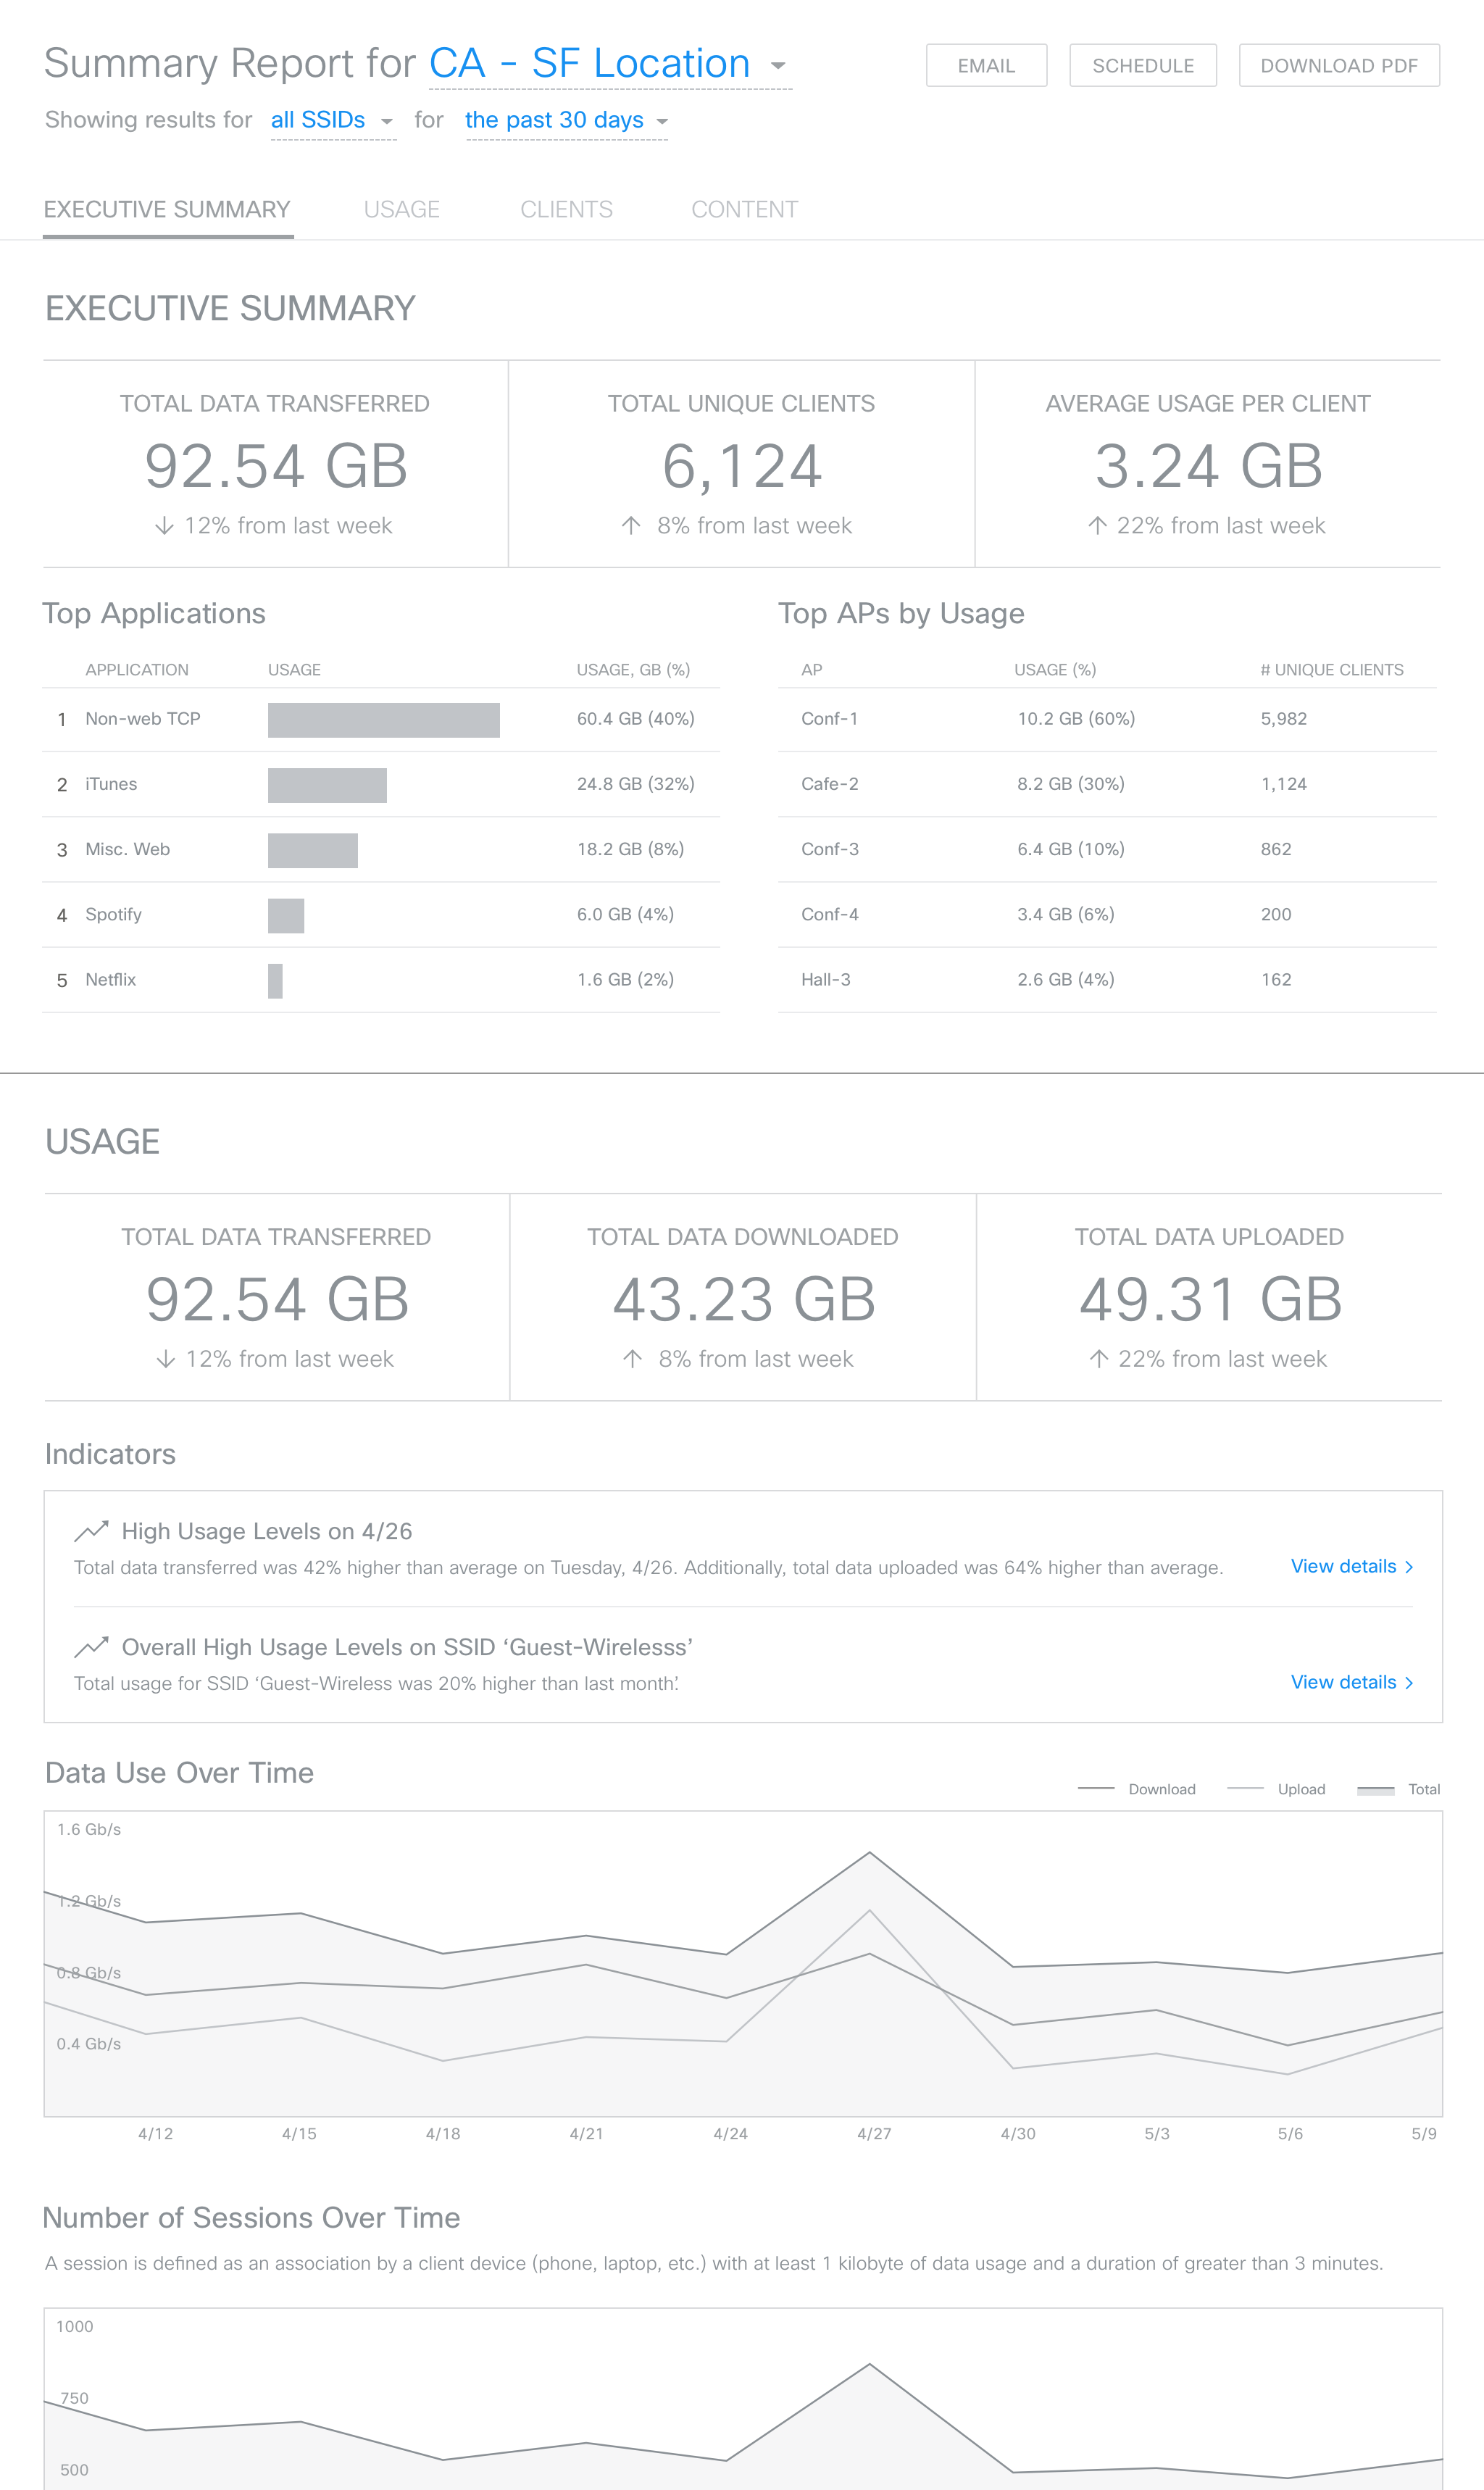Click trend icon beside Guest-Wireless usage indicator

[x=91, y=1646]
